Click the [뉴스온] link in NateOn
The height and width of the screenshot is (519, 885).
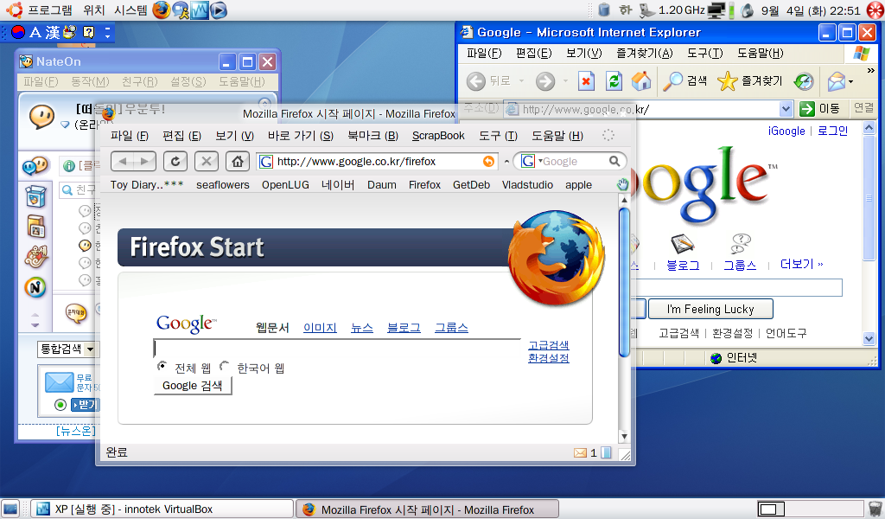pos(76,431)
